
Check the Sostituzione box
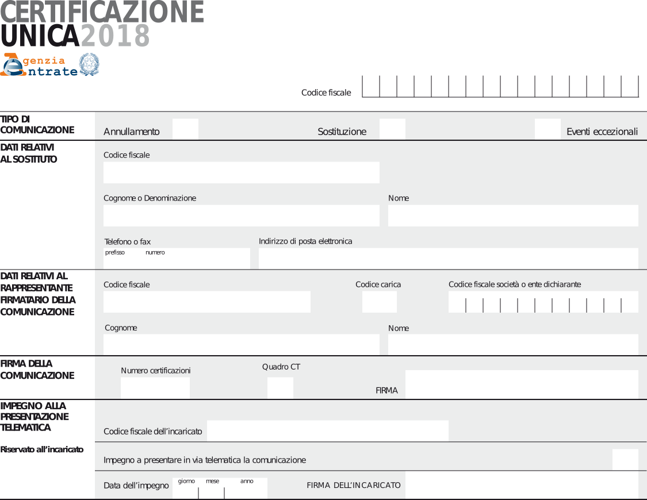pos(392,129)
